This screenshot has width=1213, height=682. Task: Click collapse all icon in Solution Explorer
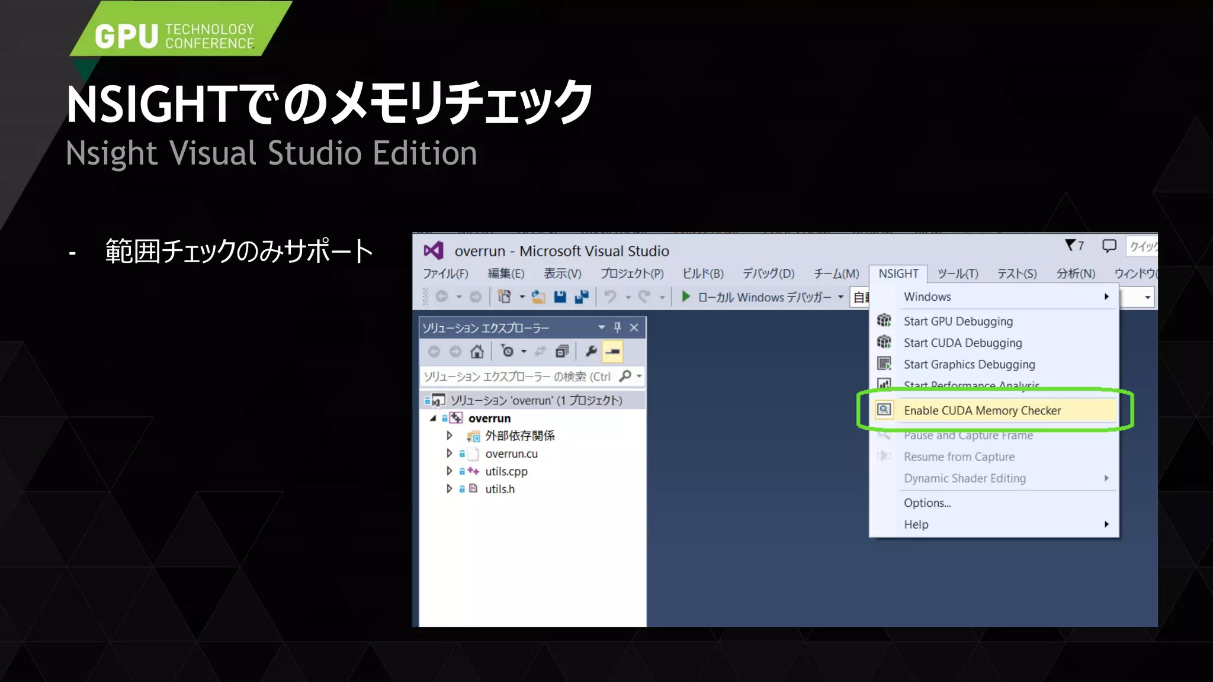click(562, 352)
